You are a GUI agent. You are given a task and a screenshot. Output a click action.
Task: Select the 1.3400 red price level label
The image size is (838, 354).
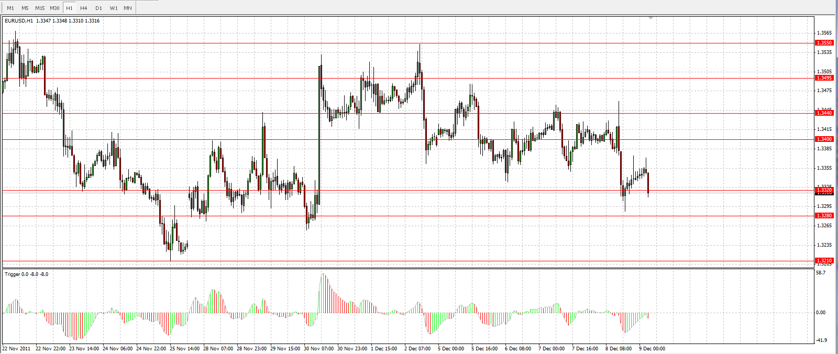pyautogui.click(x=824, y=139)
